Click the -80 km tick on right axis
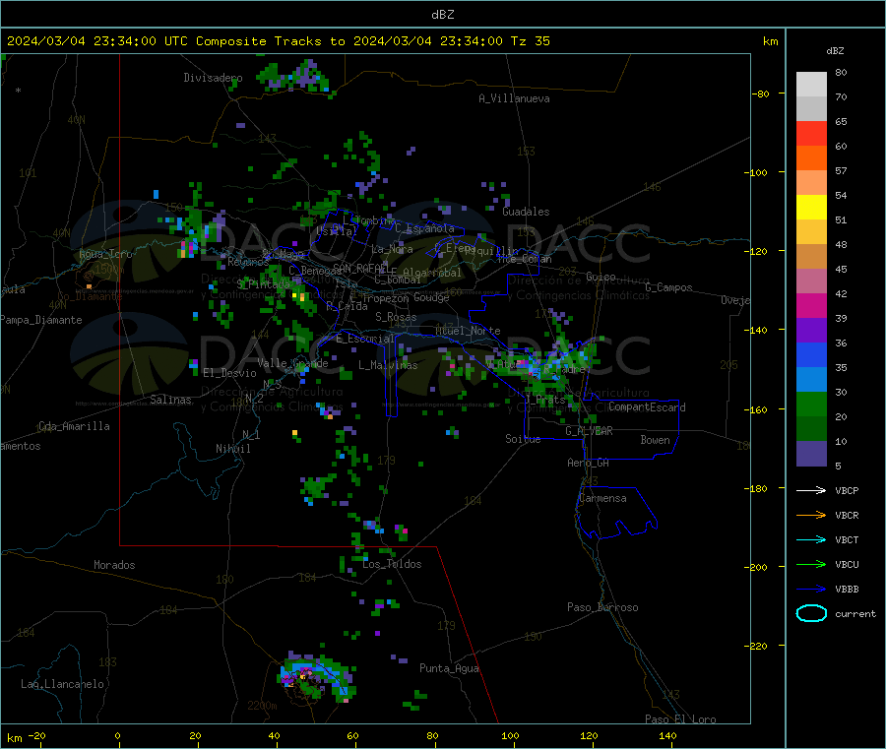 [x=760, y=94]
